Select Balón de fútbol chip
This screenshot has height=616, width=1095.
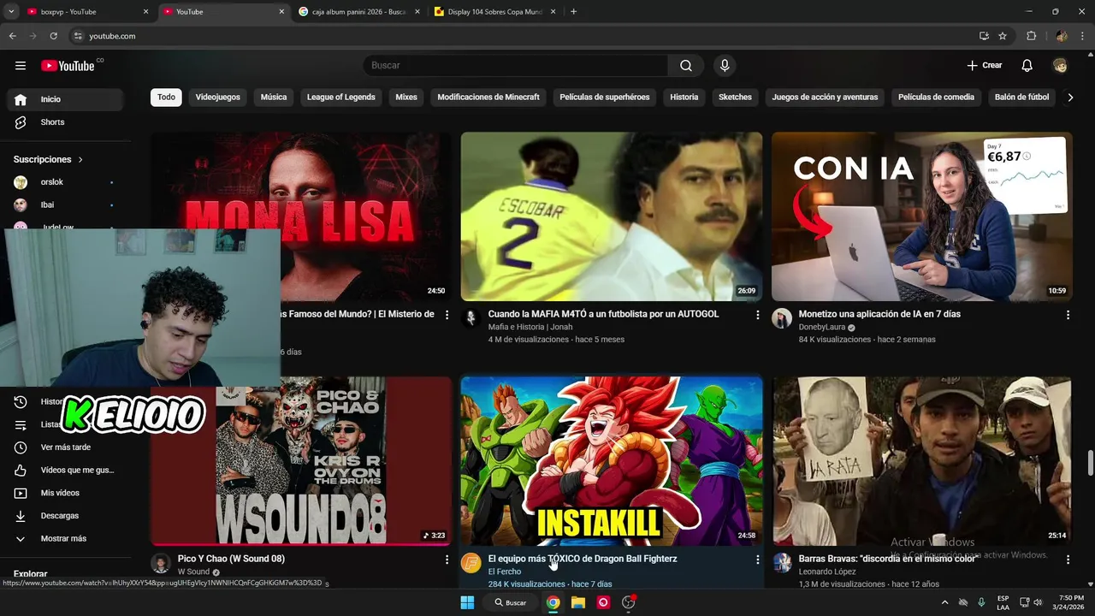click(1021, 98)
